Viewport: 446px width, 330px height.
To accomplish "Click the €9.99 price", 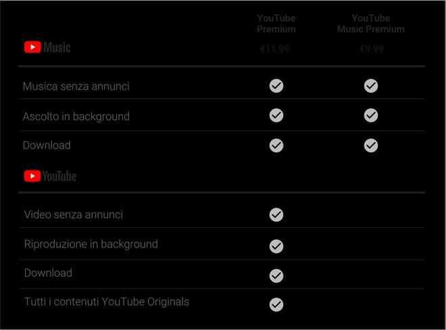I will tap(371, 49).
